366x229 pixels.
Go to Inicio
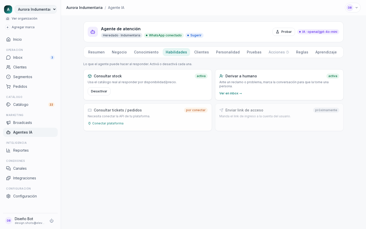pyautogui.click(x=30, y=39)
